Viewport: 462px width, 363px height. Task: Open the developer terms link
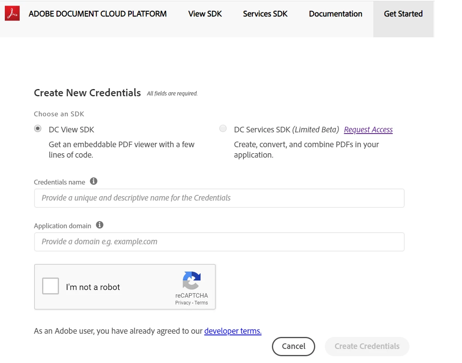(233, 331)
